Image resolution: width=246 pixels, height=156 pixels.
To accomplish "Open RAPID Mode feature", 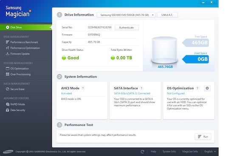I will tap(17, 104).
